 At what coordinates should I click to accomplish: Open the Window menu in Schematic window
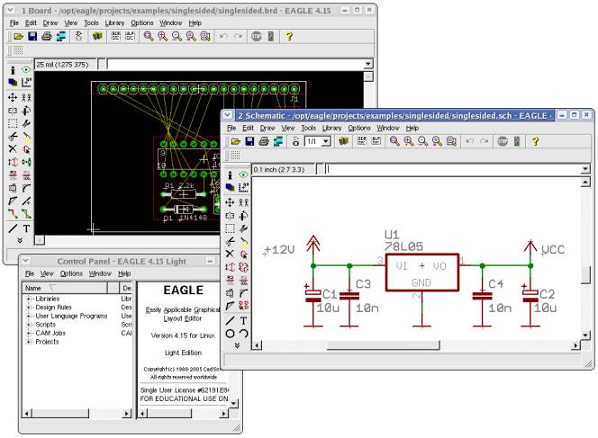(388, 128)
